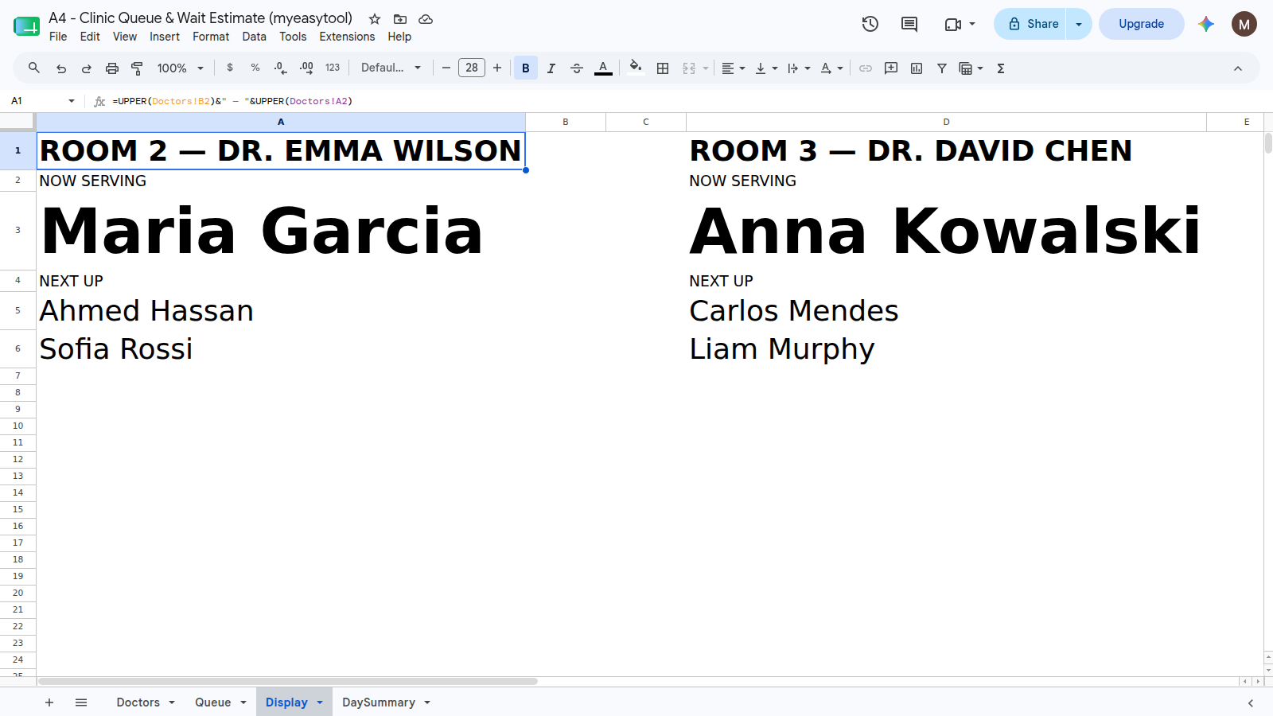Move the document to a folder
The width and height of the screenshot is (1273, 716).
point(400,19)
